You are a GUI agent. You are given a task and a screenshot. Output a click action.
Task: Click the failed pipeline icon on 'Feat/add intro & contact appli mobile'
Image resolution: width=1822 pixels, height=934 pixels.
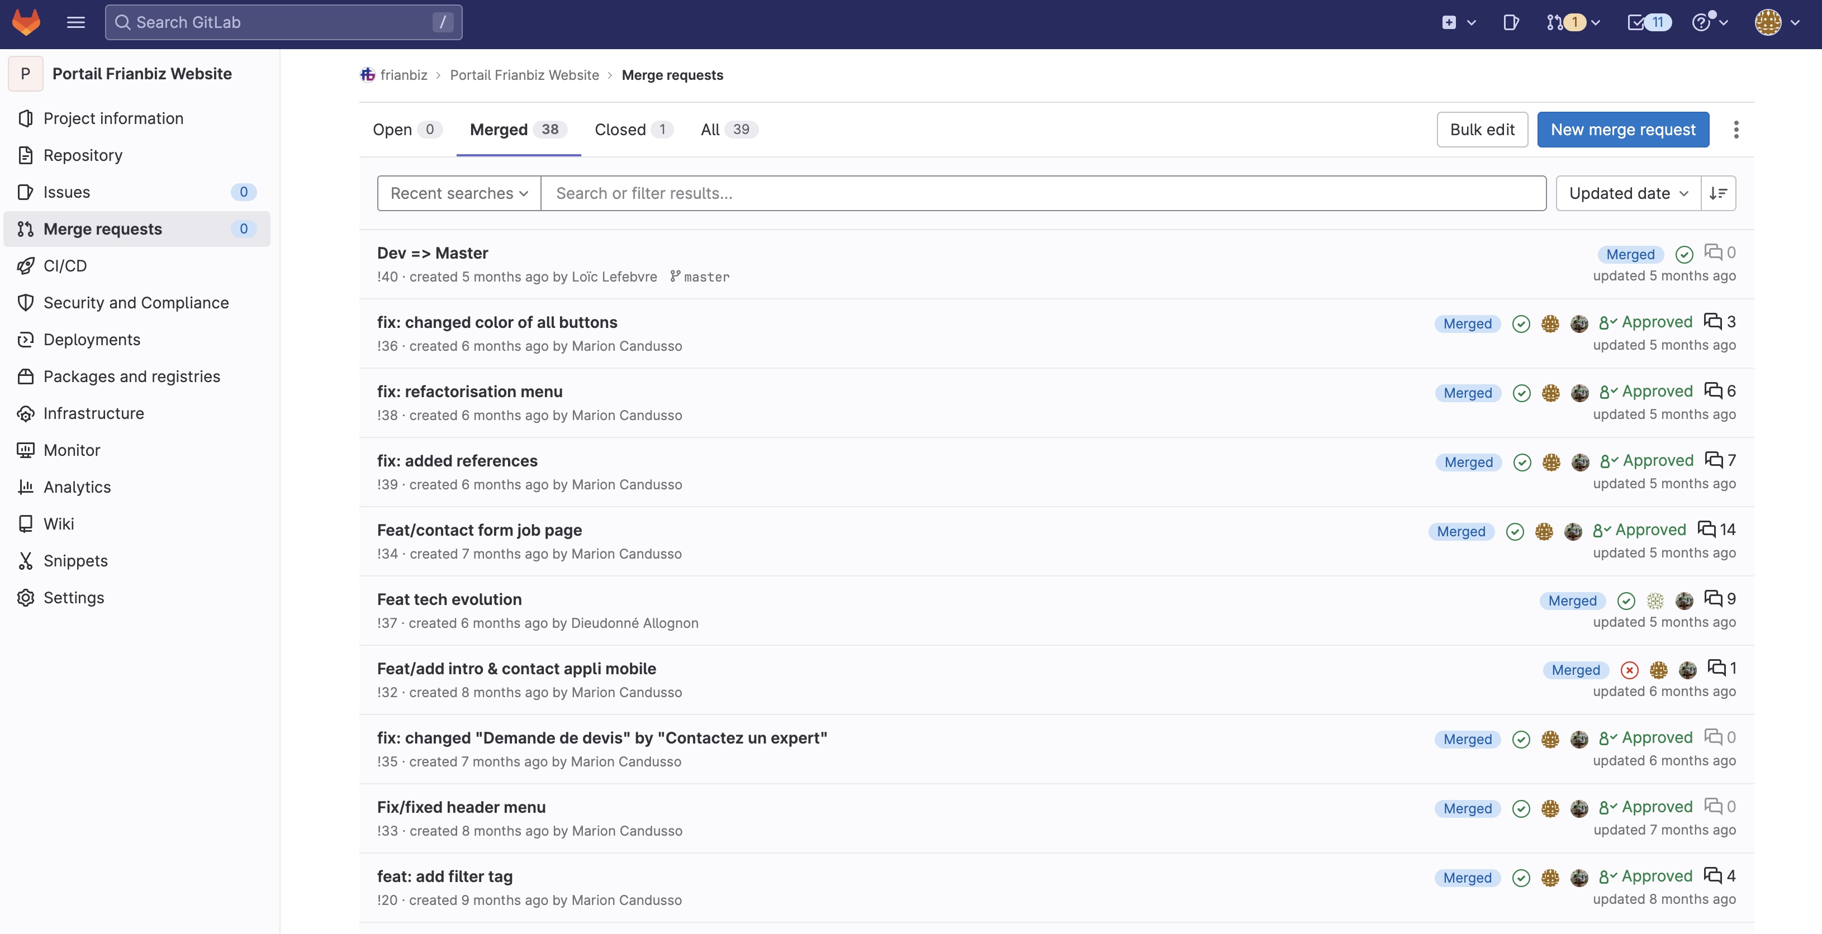tap(1629, 670)
